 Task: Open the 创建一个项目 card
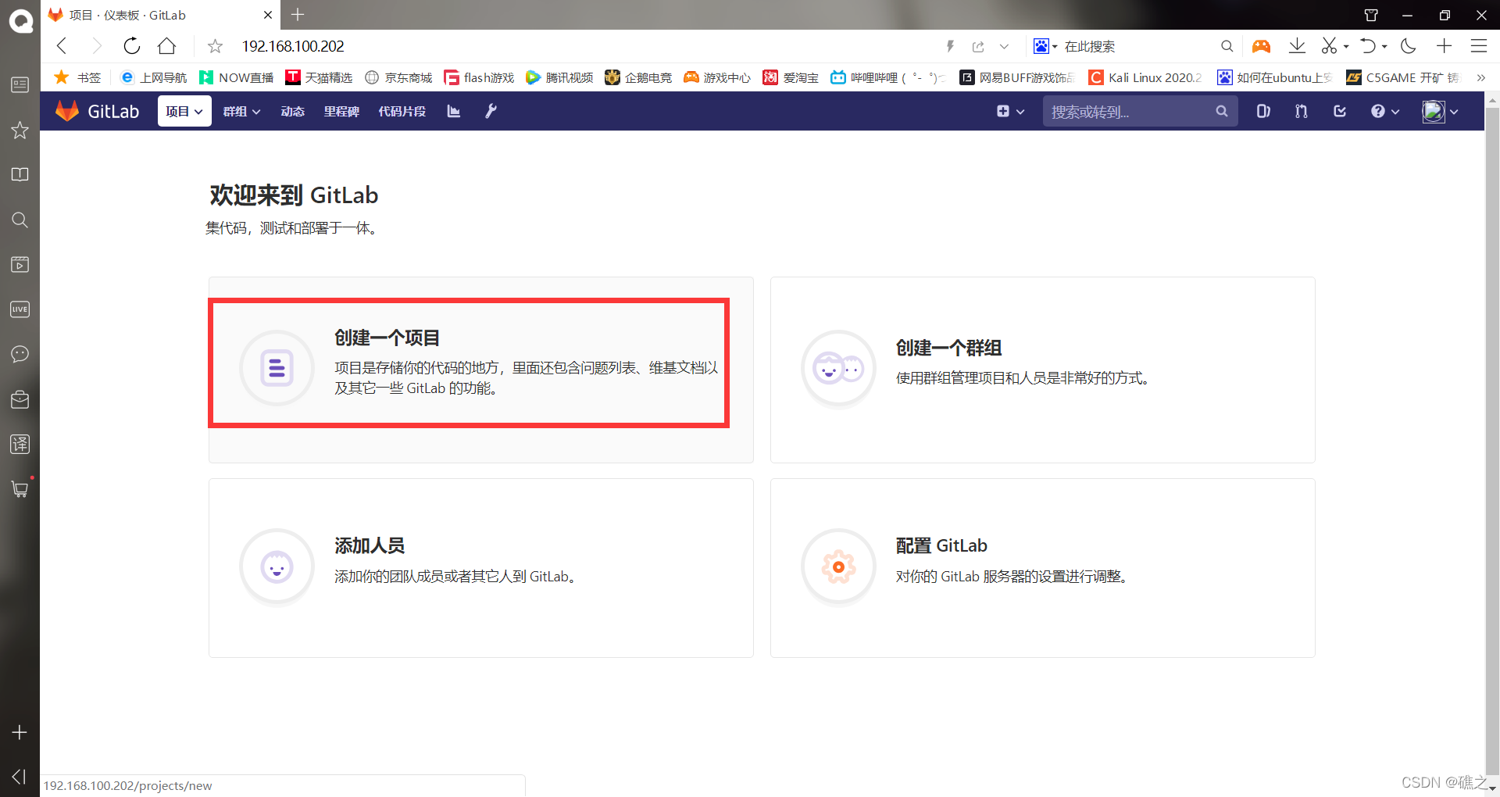point(481,370)
